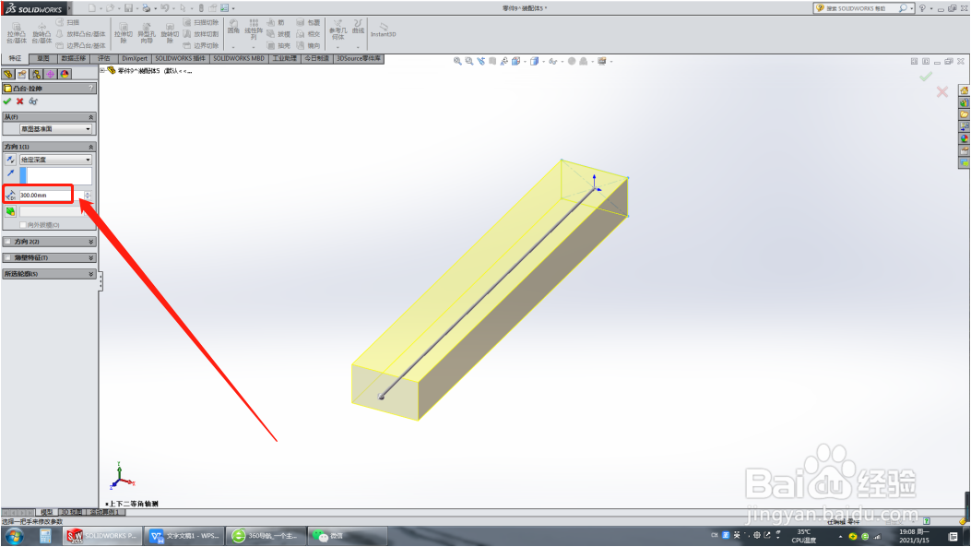Click the Previous View icon
Screen dimensions: 971x547
click(481, 61)
